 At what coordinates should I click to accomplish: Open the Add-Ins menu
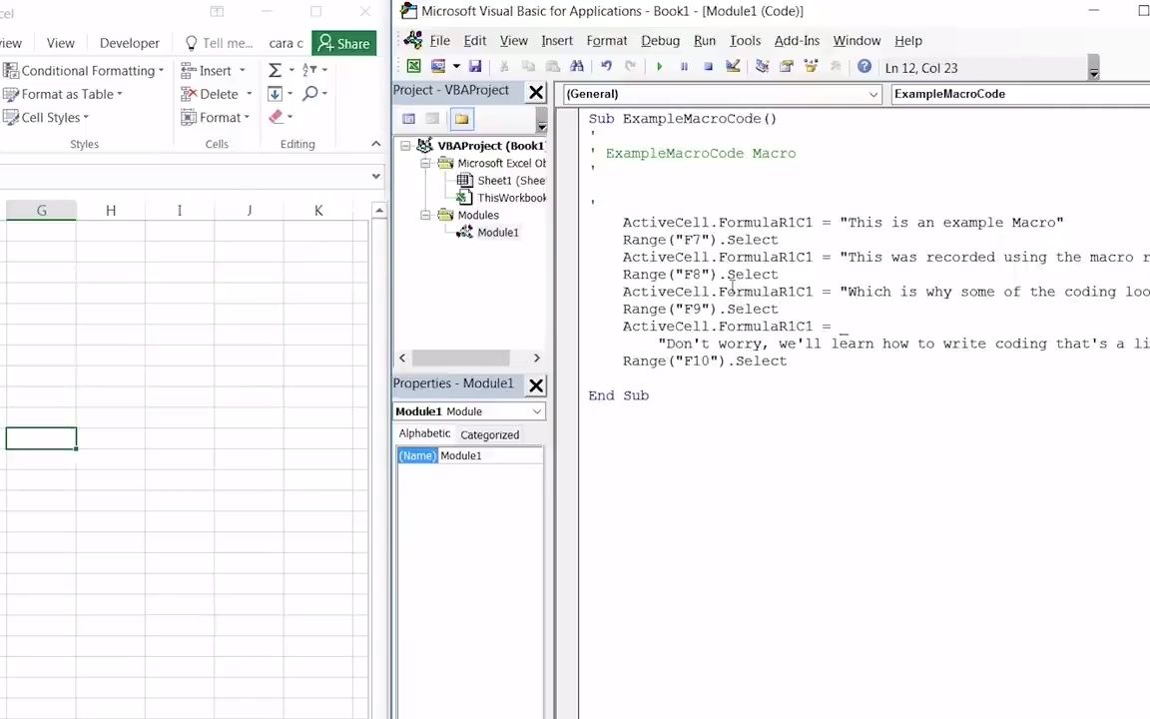click(796, 40)
